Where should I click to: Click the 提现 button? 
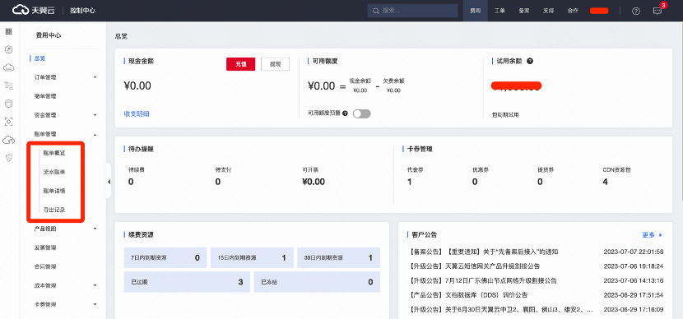[275, 64]
